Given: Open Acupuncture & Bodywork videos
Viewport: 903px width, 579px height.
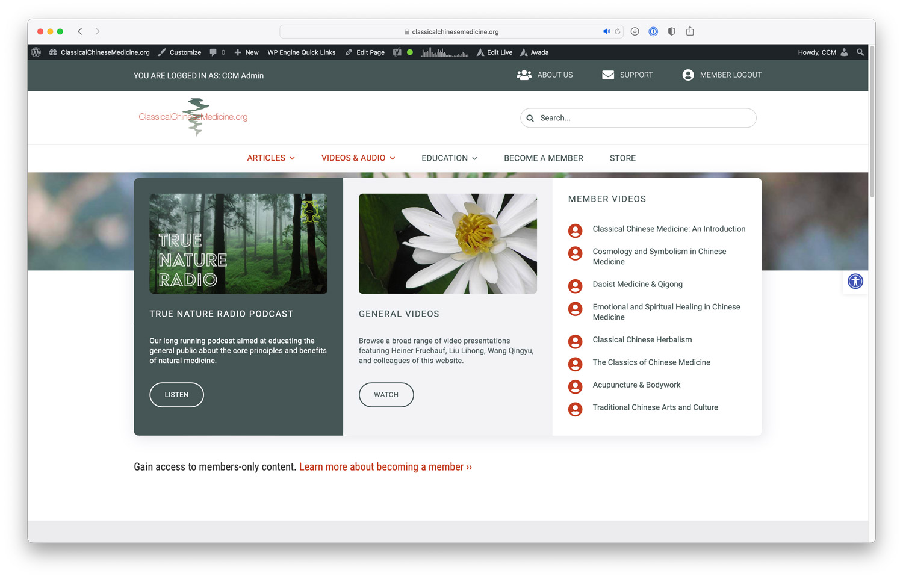Looking at the screenshot, I should click(x=636, y=385).
